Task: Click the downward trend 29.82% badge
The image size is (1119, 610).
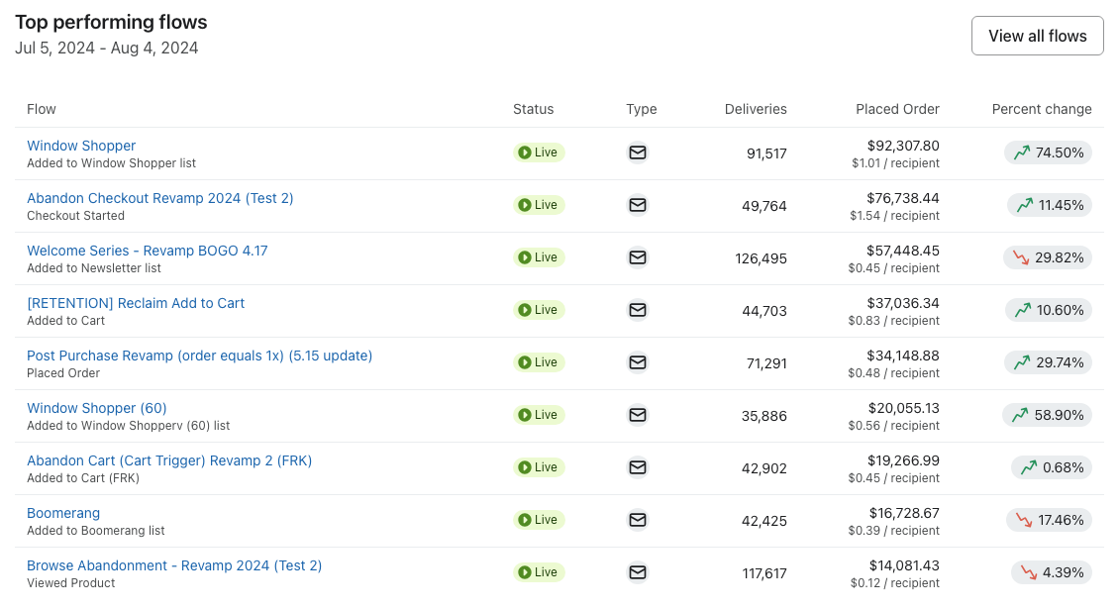Action: pos(1048,257)
